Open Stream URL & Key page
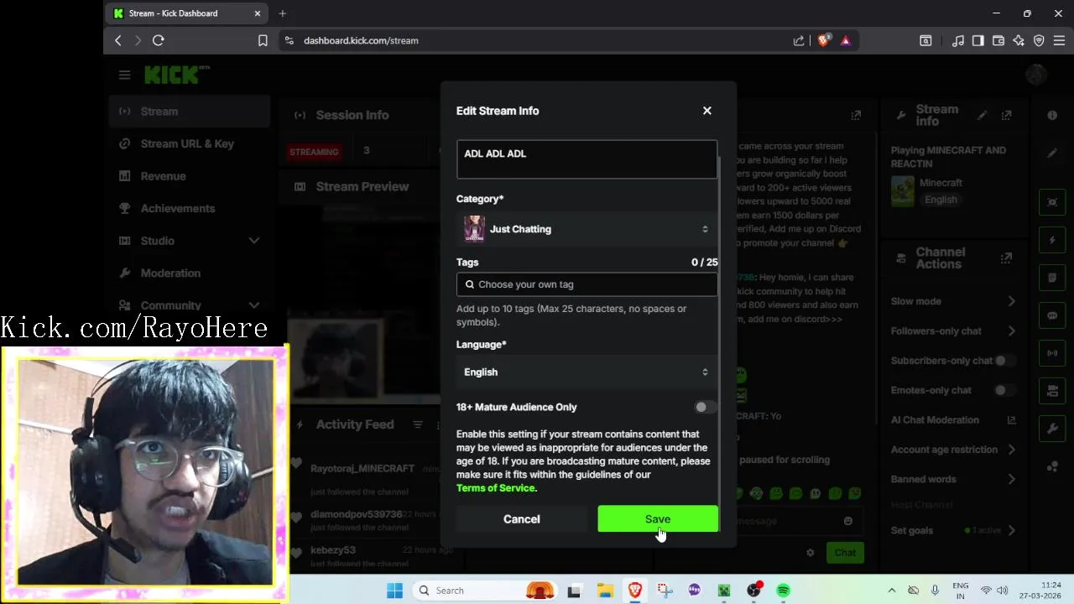 pyautogui.click(x=189, y=143)
